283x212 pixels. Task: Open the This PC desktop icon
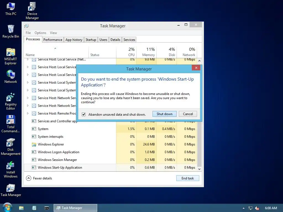pyautogui.click(x=11, y=9)
